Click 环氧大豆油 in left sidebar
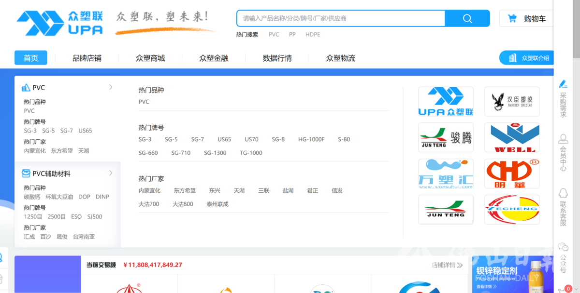The image size is (580, 293). (x=59, y=197)
